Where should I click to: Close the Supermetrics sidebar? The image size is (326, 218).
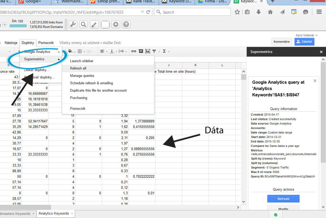click(x=321, y=52)
